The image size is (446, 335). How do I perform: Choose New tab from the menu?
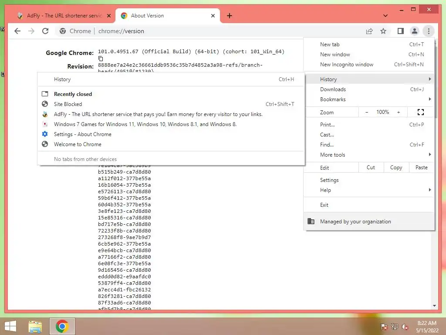tap(369, 44)
